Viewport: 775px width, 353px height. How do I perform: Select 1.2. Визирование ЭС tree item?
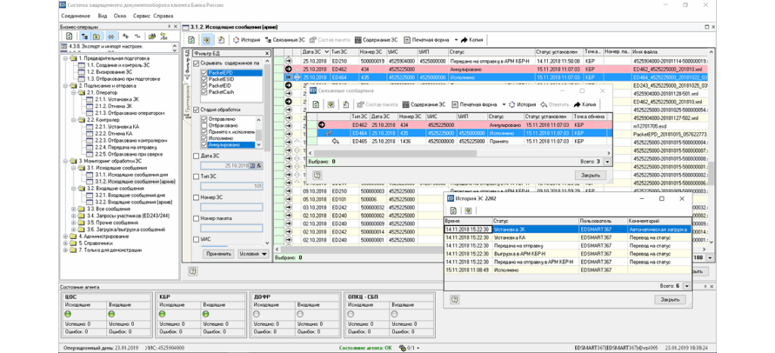click(109, 72)
